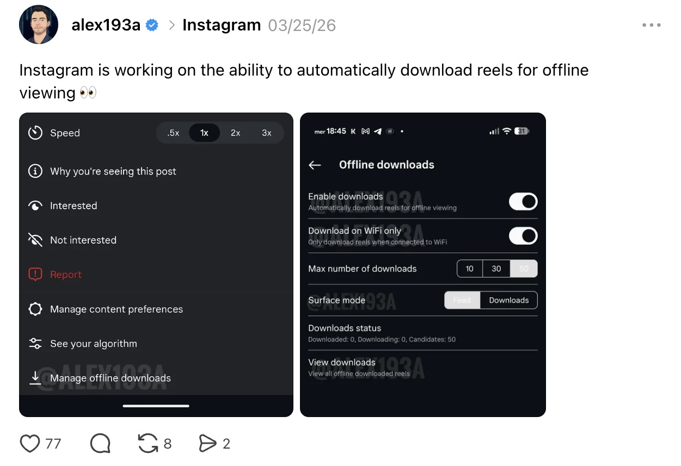Click the red Report option
The image size is (681, 466).
click(66, 275)
